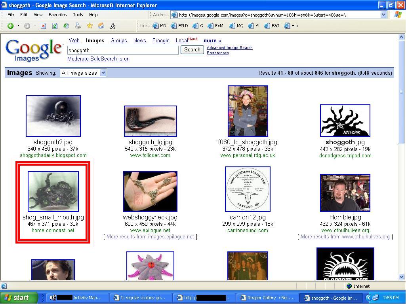Click the page scrollbar down arrow
Viewport: 406px width, 304px height.
pyautogui.click(x=401, y=277)
